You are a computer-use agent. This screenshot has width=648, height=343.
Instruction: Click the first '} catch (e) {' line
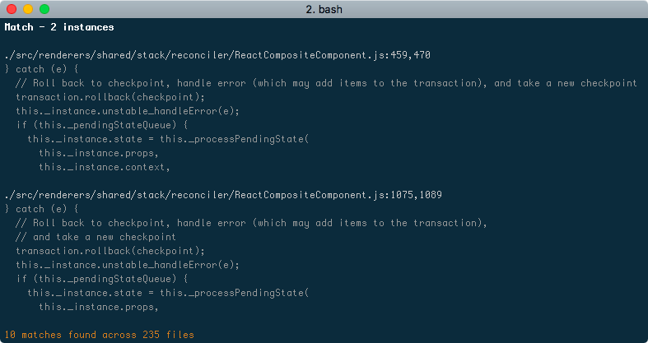point(41,69)
